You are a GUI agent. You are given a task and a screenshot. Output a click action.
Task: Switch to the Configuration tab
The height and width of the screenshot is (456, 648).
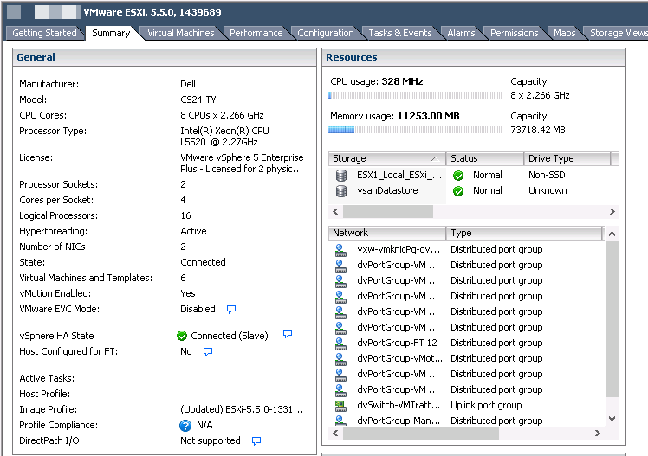(325, 33)
